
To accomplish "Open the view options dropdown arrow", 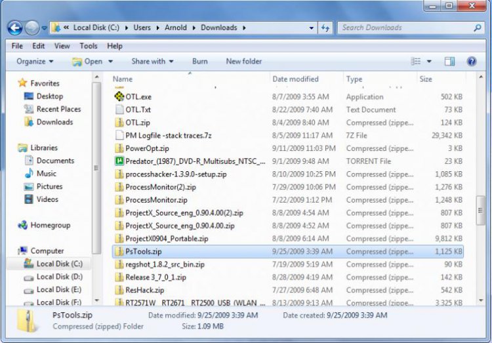I will [429, 62].
